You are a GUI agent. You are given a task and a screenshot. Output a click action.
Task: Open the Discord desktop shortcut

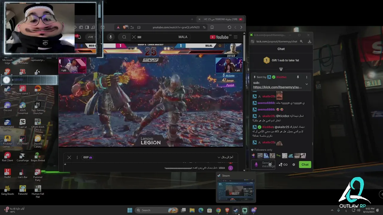[x=7, y=106]
